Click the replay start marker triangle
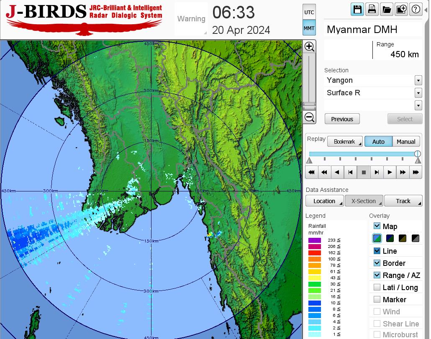The height and width of the screenshot is (339, 431). pyautogui.click(x=309, y=161)
